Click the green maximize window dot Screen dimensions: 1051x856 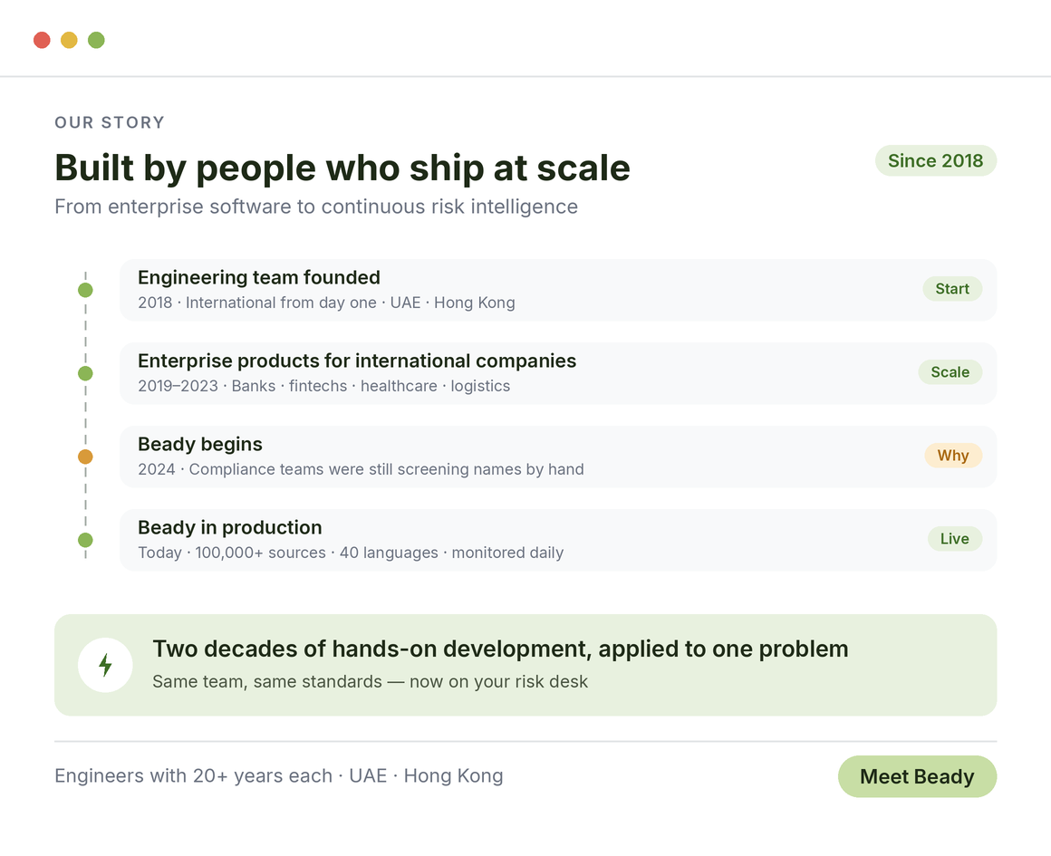[96, 40]
